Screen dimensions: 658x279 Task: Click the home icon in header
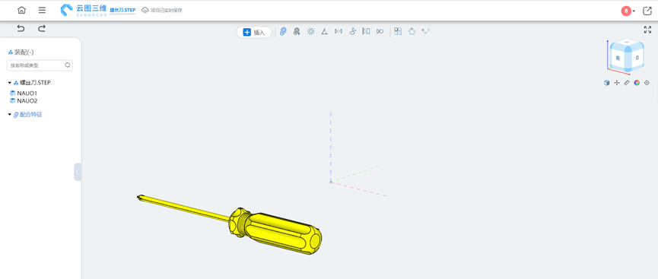coord(21,10)
